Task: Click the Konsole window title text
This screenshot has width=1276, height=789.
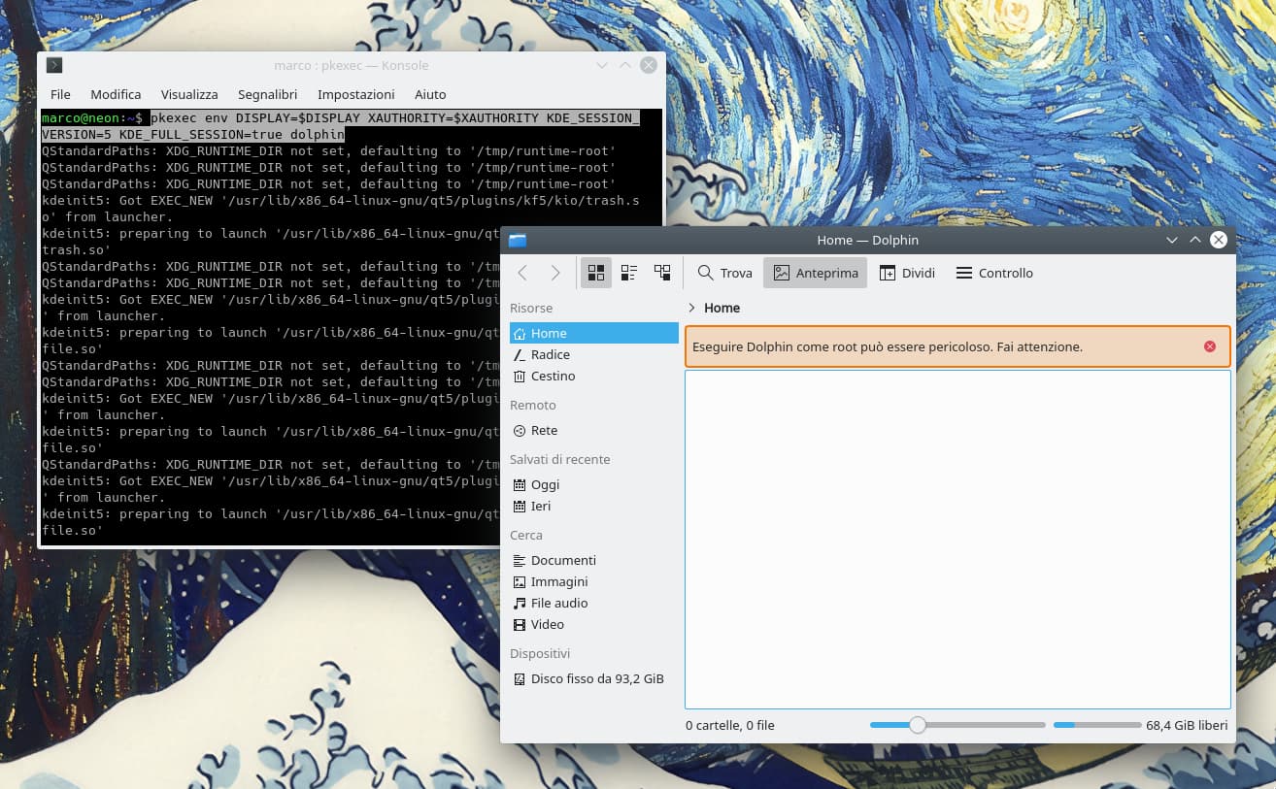Action: 352,65
